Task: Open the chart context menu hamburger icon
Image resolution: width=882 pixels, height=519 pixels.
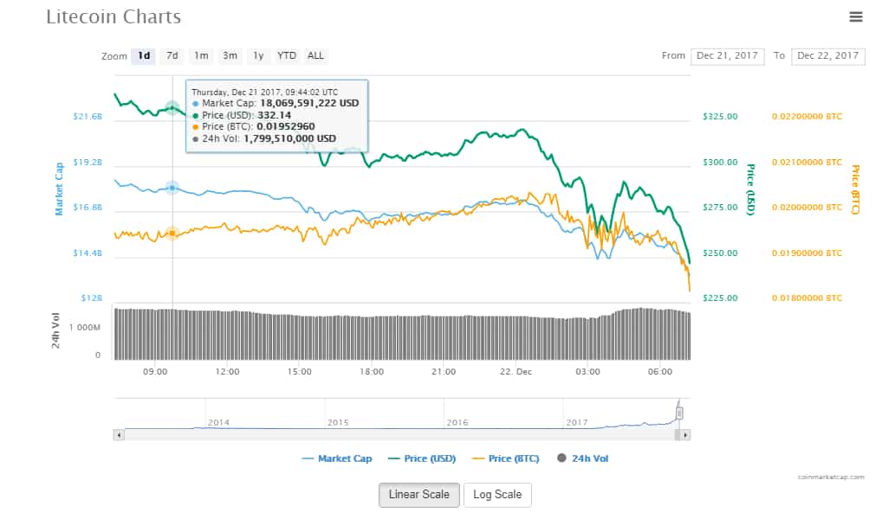Action: pyautogui.click(x=855, y=16)
